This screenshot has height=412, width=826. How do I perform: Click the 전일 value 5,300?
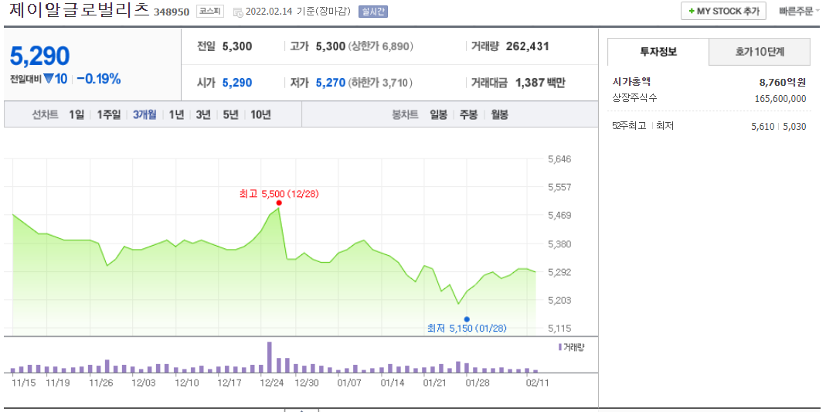tap(237, 46)
